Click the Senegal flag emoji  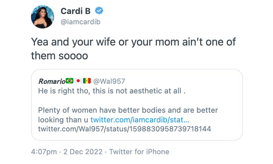coord(87,81)
